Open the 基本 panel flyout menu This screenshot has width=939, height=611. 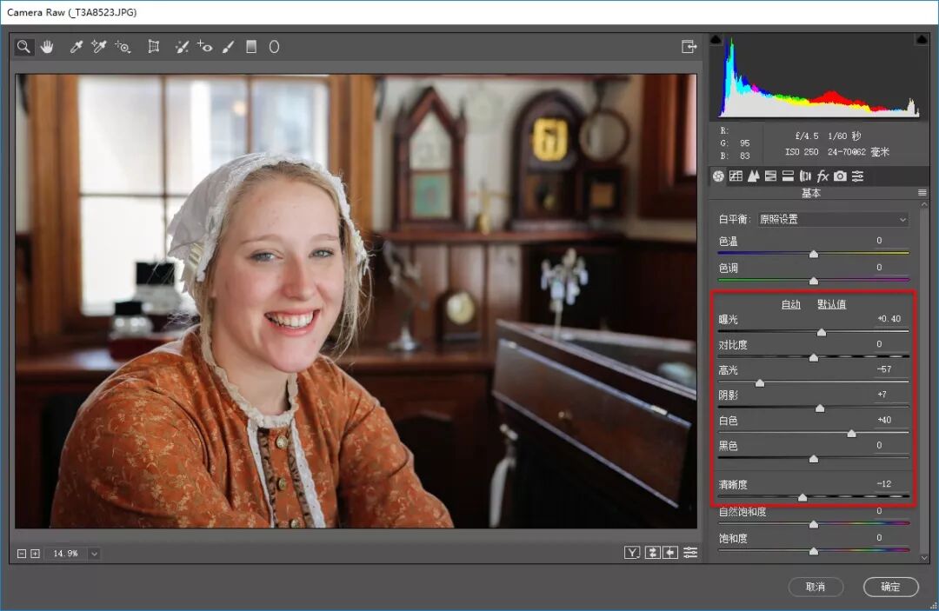click(922, 193)
